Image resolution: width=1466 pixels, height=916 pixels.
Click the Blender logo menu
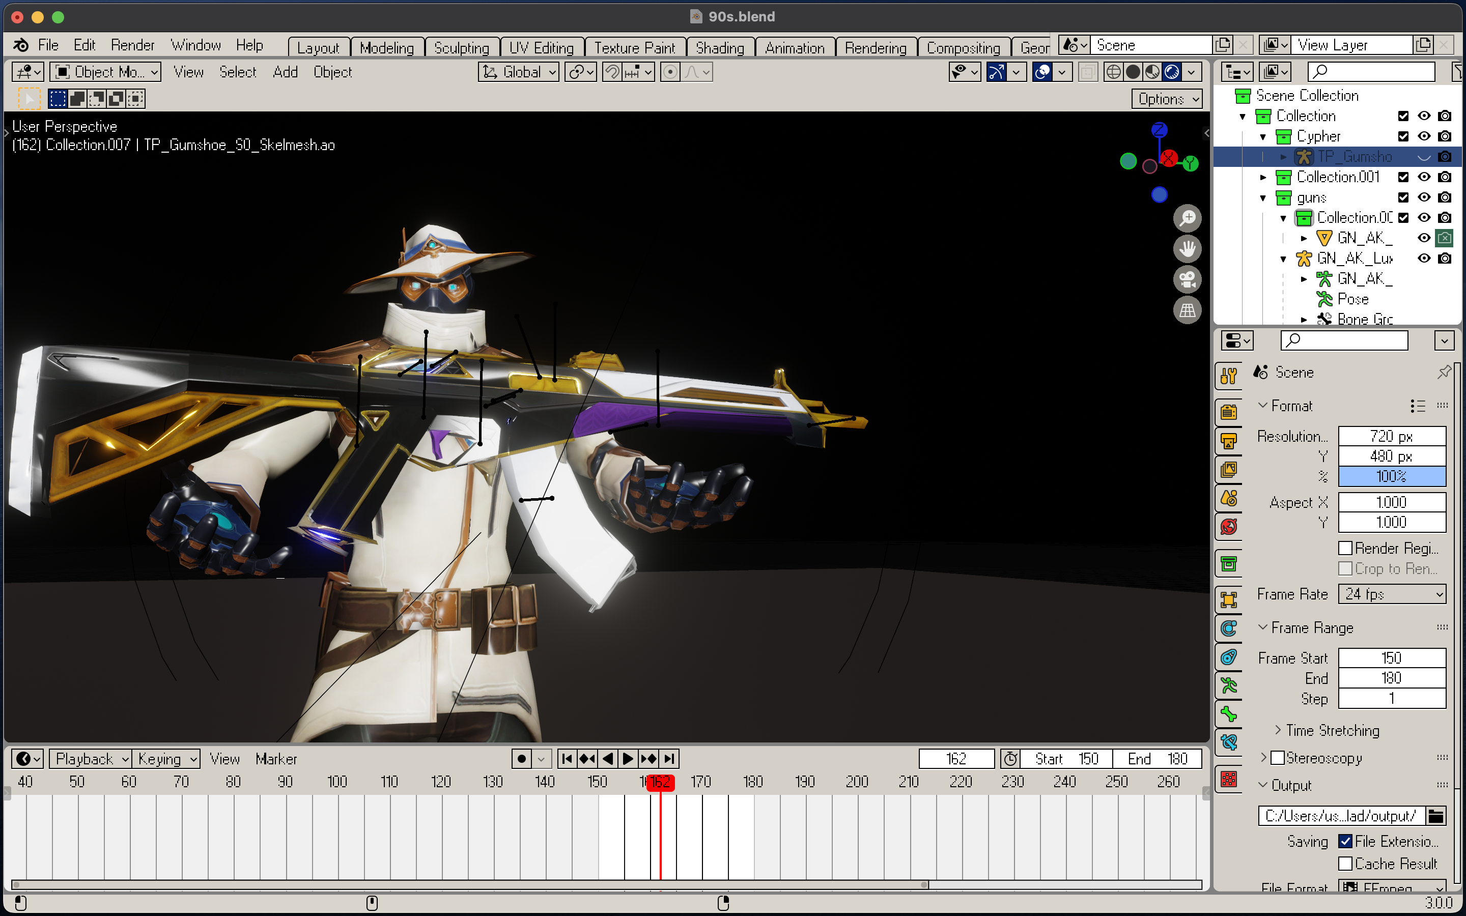(x=20, y=45)
